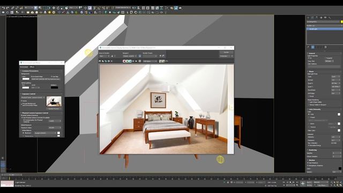The height and width of the screenshot is (193, 343).
Task: Toggle Use Physical Camera Controls if Available
Action: coord(21,118)
